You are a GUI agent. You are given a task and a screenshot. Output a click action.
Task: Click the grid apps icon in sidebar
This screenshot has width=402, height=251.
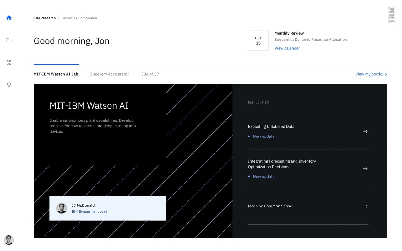tap(9, 62)
